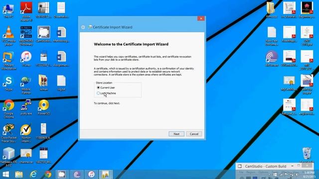Launch Internet Explorer from the taskbar
This screenshot has height=179, width=319.
point(33,175)
